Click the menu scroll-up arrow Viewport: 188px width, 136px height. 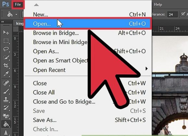(36, 5)
